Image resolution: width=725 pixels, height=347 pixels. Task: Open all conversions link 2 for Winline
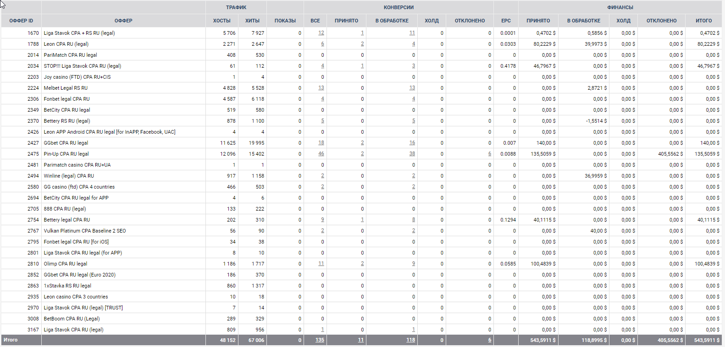322,176
